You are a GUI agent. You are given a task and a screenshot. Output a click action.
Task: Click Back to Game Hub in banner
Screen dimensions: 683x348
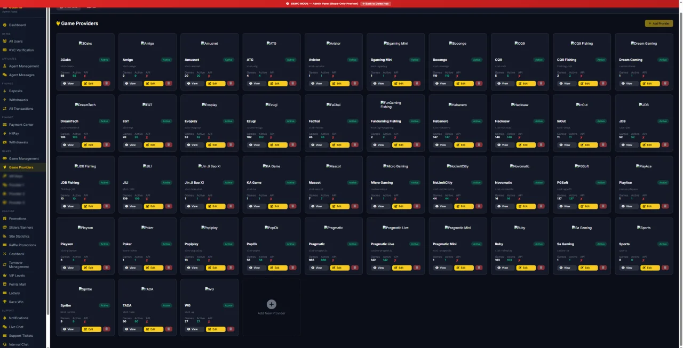point(376,3)
